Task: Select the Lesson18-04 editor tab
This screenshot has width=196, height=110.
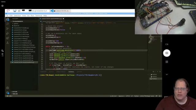Action: coord(52,19)
